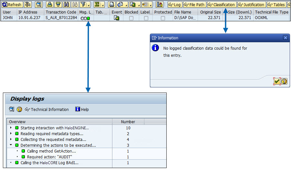The height and width of the screenshot is (169, 291).
Task: Click the Refresh button
Action: [12, 5]
